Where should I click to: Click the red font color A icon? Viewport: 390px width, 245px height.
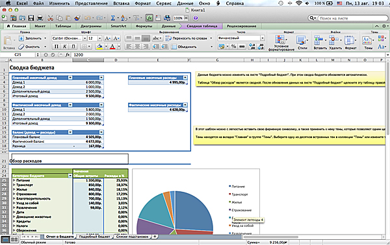point(112,47)
